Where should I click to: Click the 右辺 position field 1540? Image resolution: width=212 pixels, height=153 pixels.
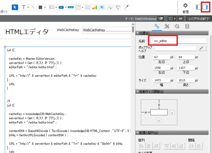(x=161, y=68)
